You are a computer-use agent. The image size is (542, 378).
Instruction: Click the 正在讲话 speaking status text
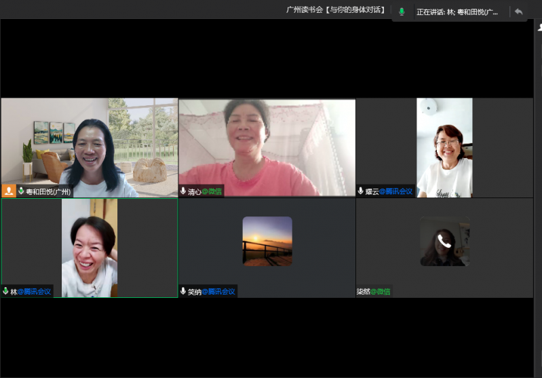click(457, 12)
